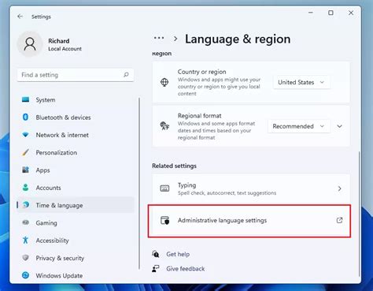The height and width of the screenshot is (291, 373).
Task: Click the Windows Update sync icon
Action: point(25,275)
